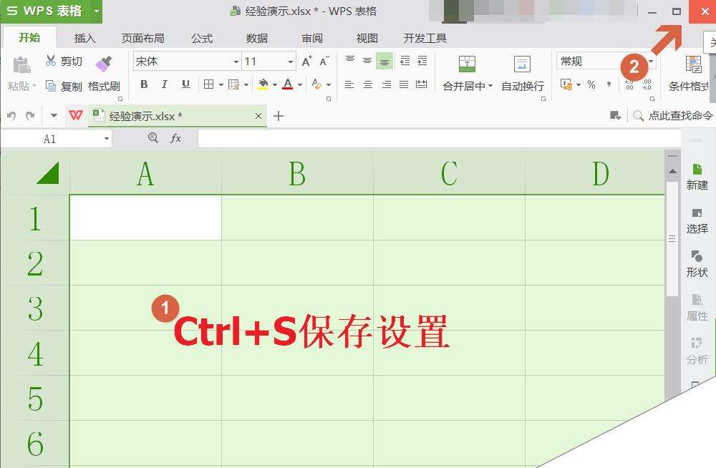Image resolution: width=716 pixels, height=468 pixels.
Task: Select the 剪切 (Cut) command
Action: [68, 61]
